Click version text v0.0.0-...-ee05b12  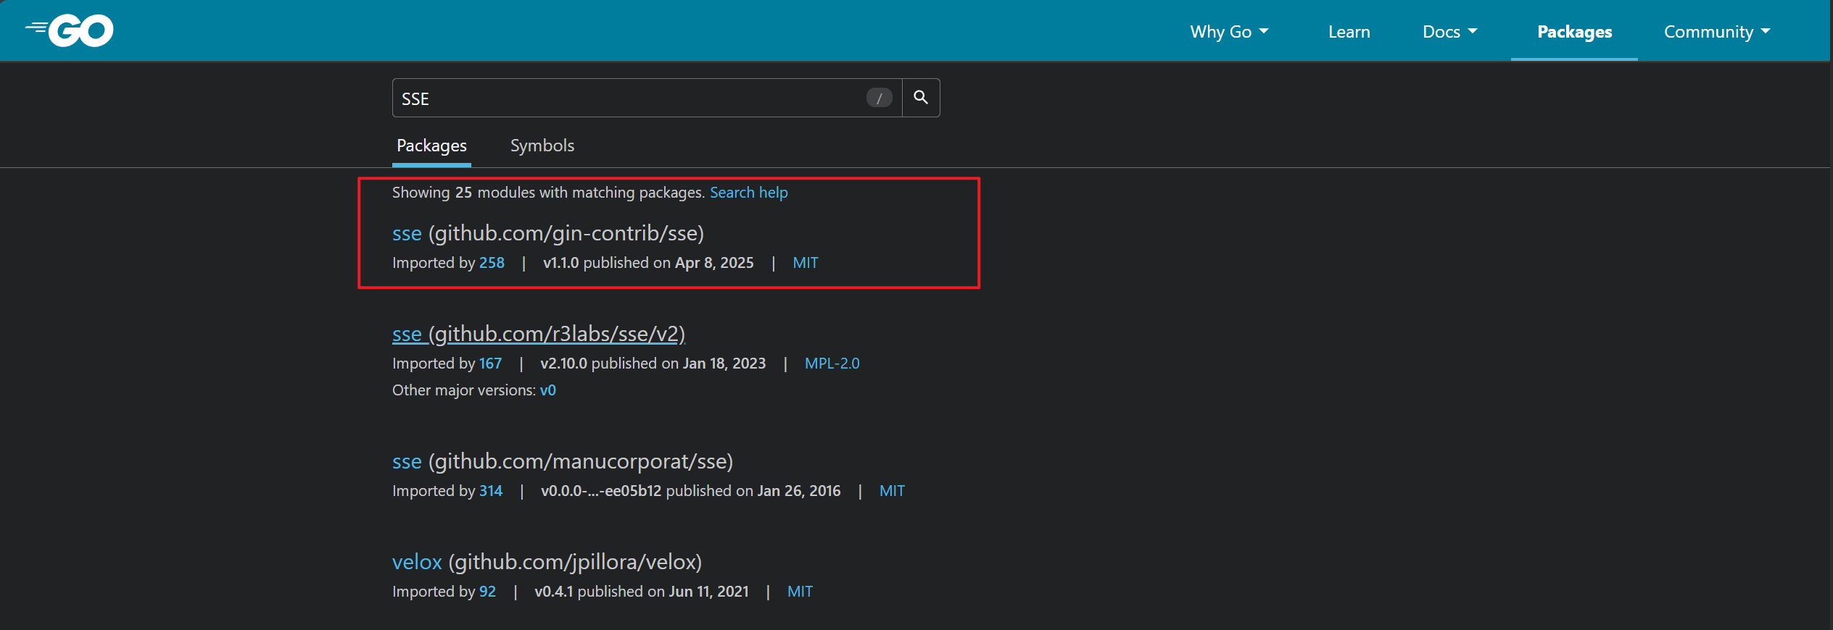pos(601,491)
